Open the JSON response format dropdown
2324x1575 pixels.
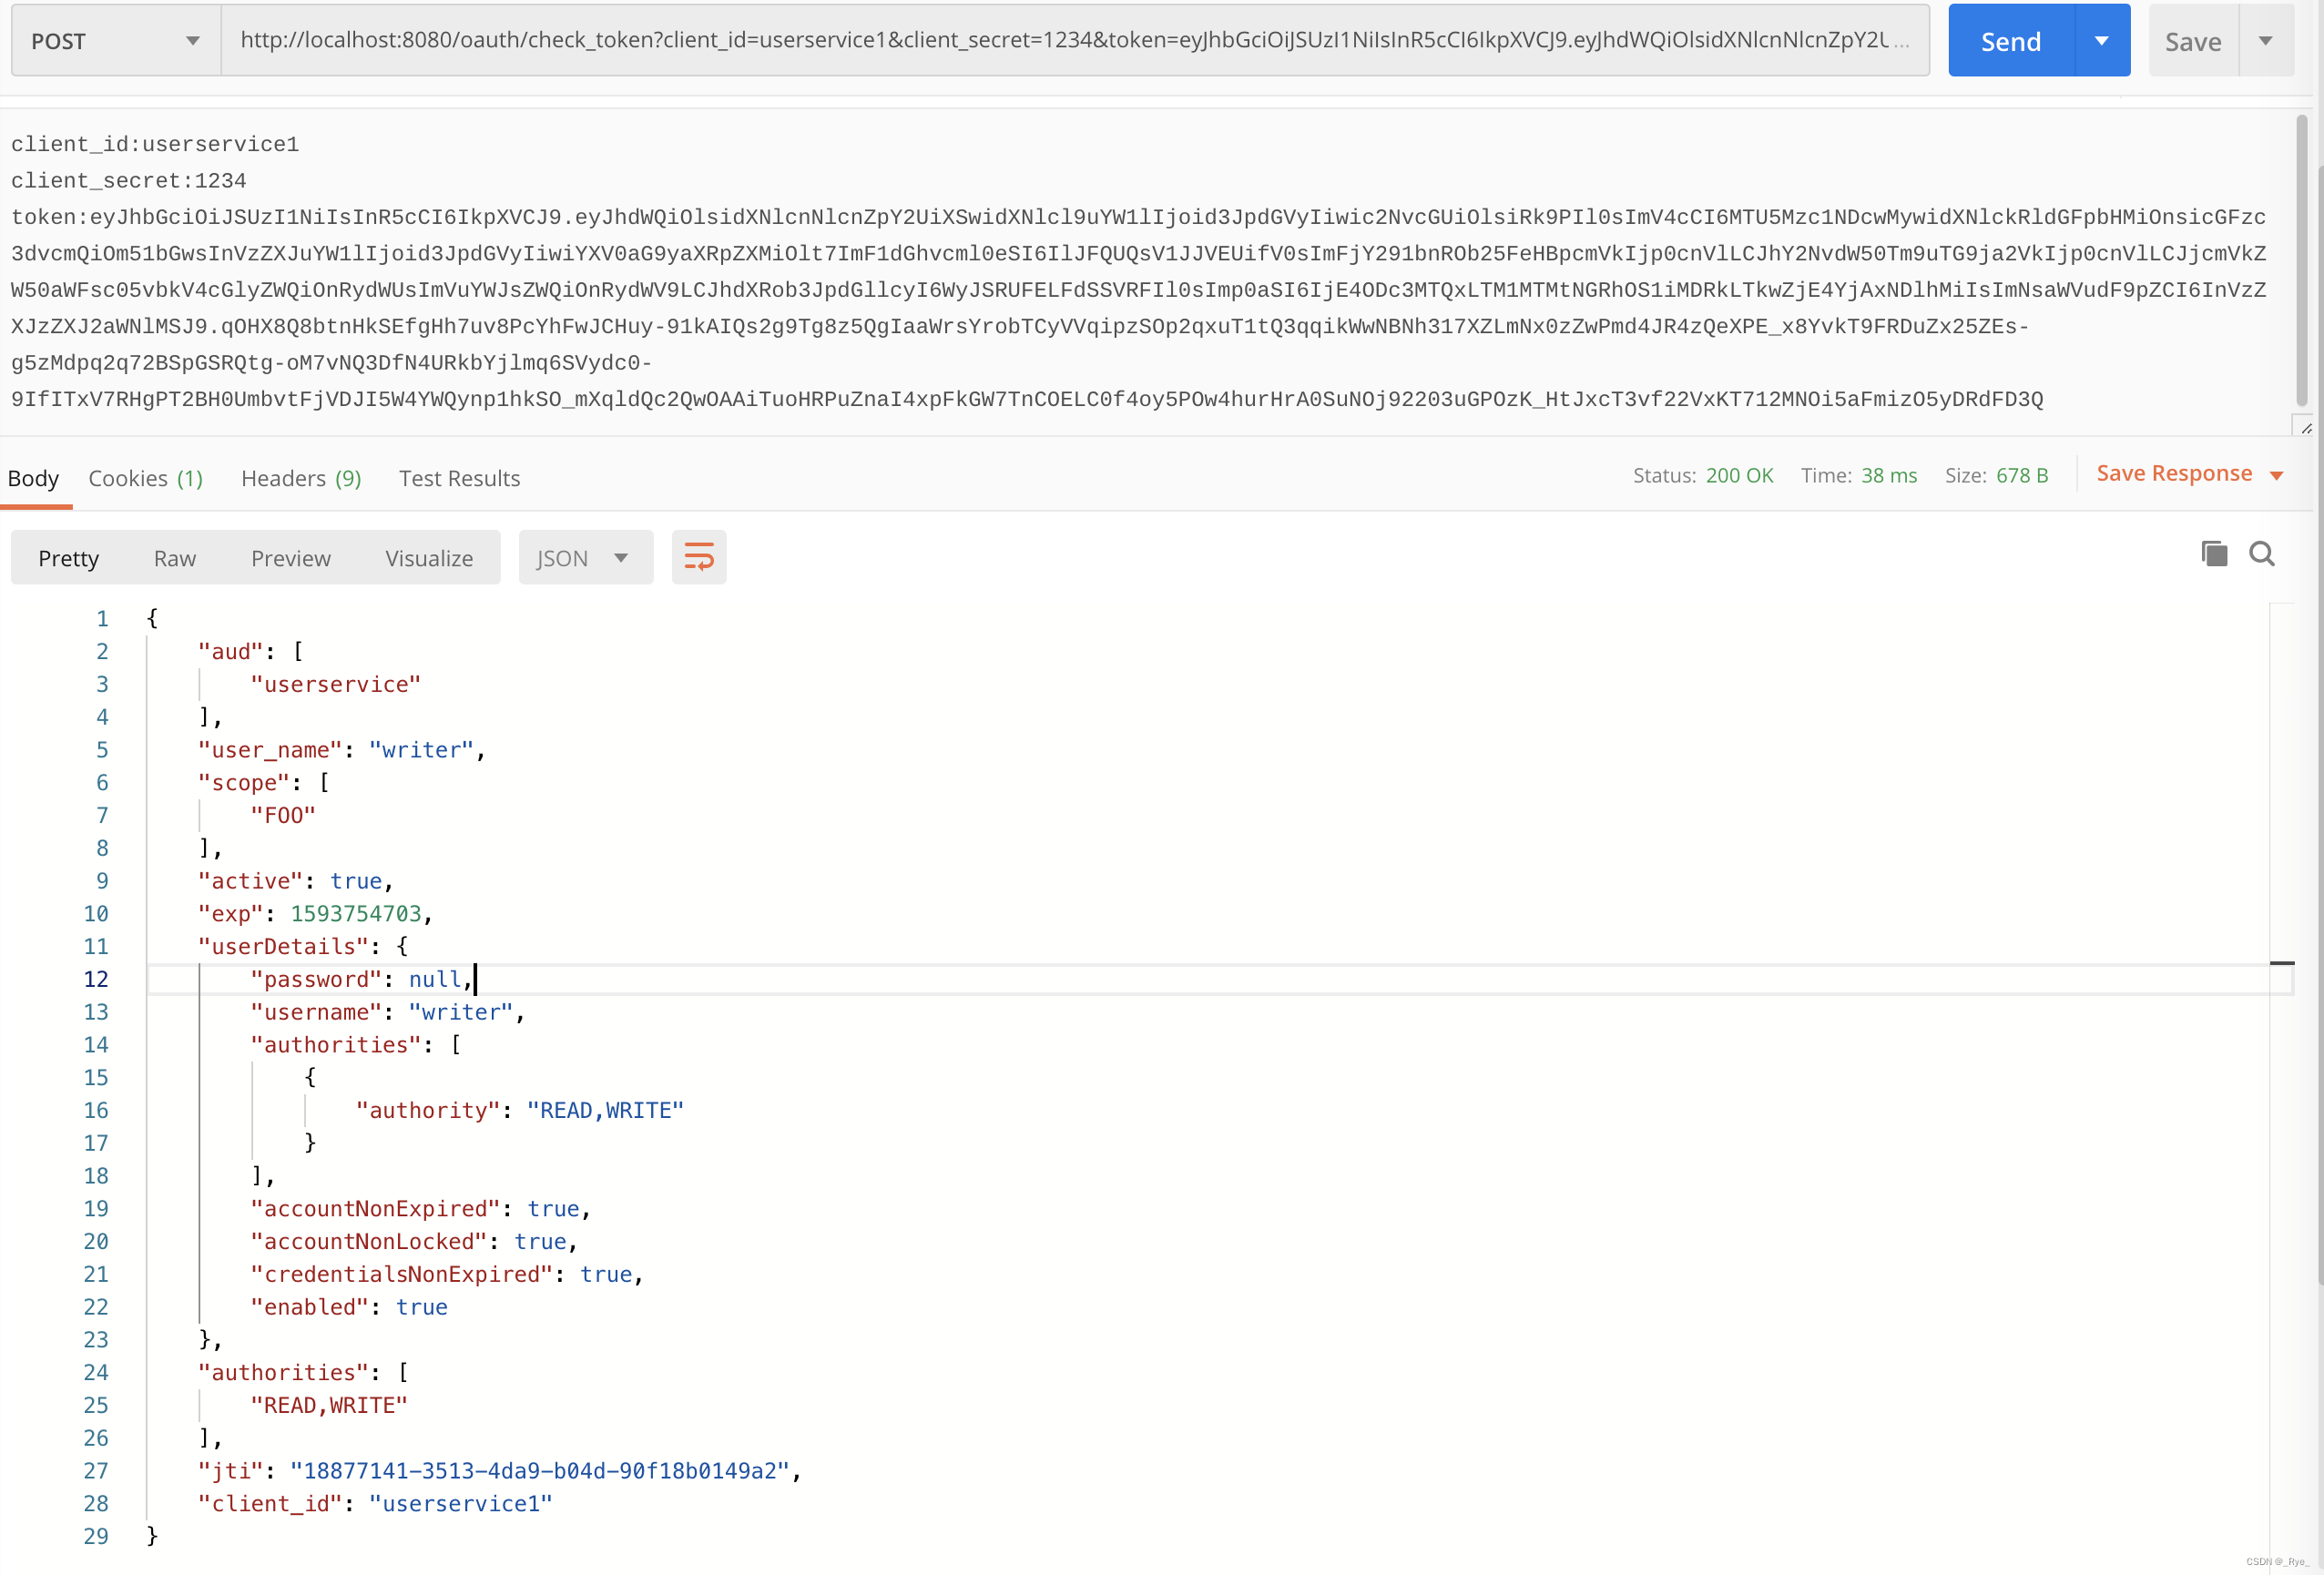click(585, 557)
